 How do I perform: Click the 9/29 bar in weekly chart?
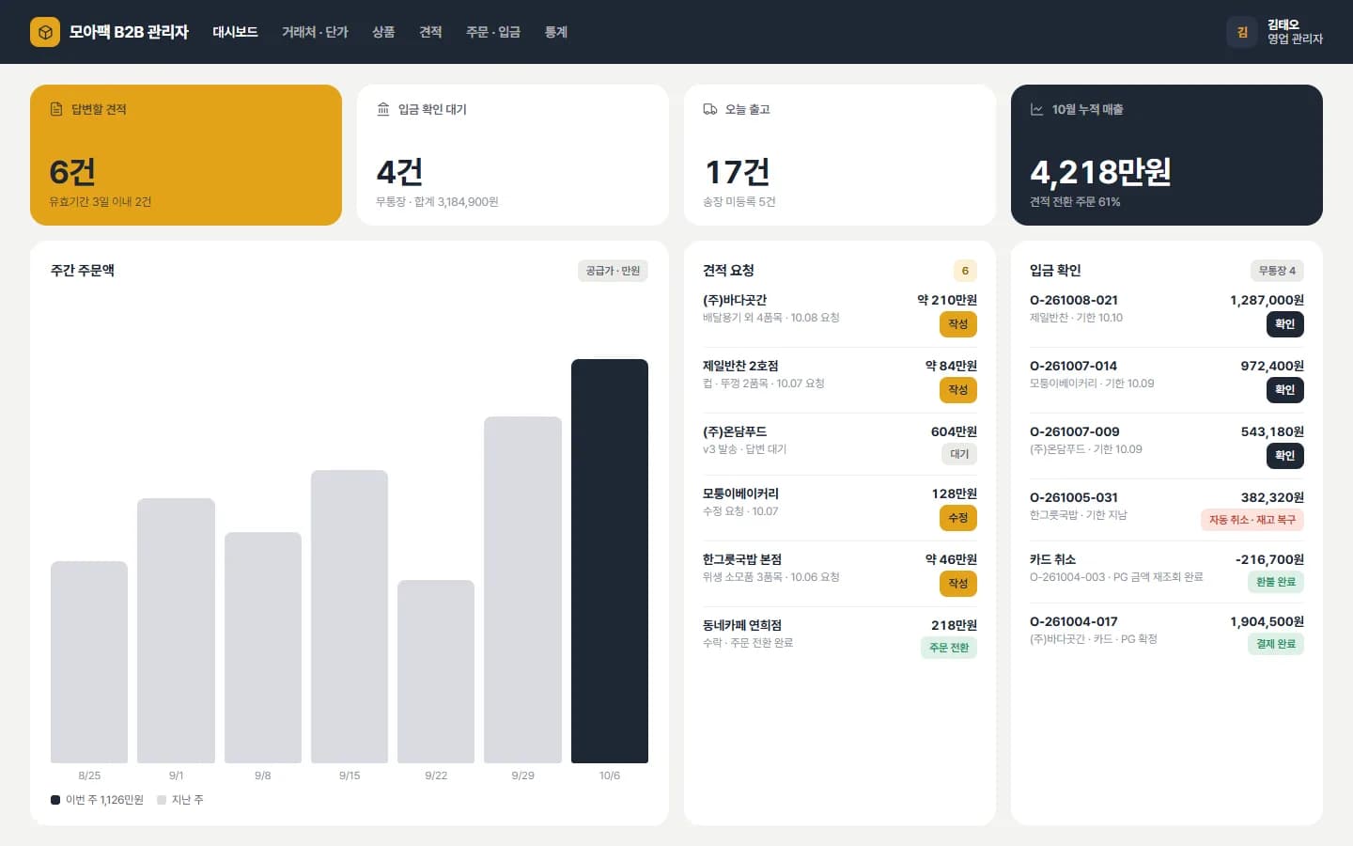pos(522,590)
